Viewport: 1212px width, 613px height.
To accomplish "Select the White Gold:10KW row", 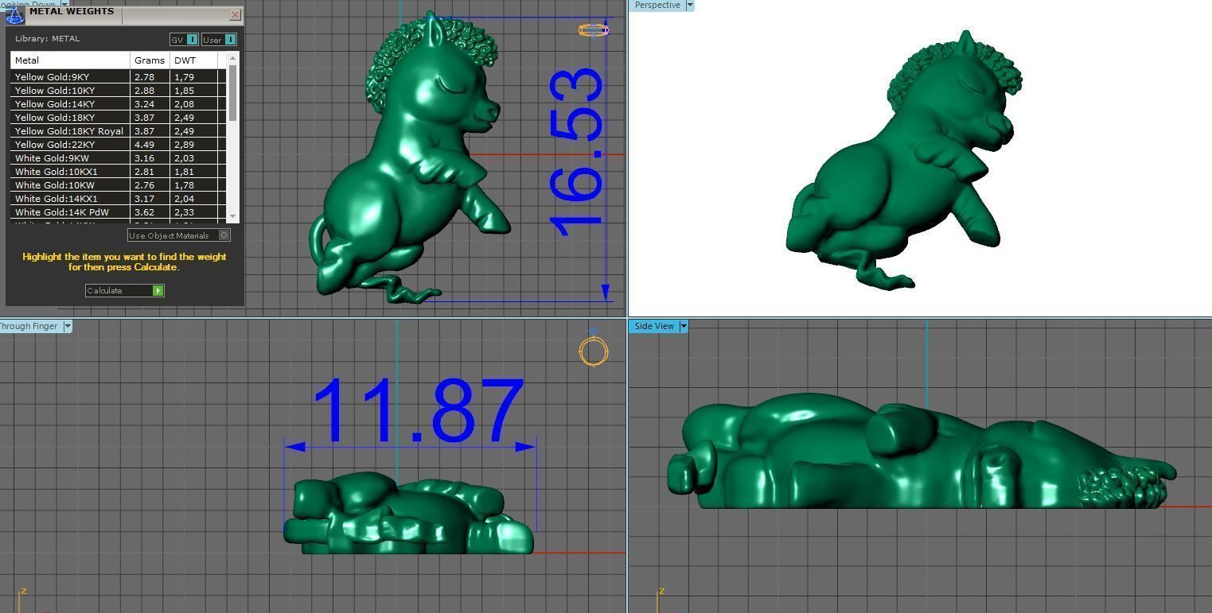I will pos(118,185).
